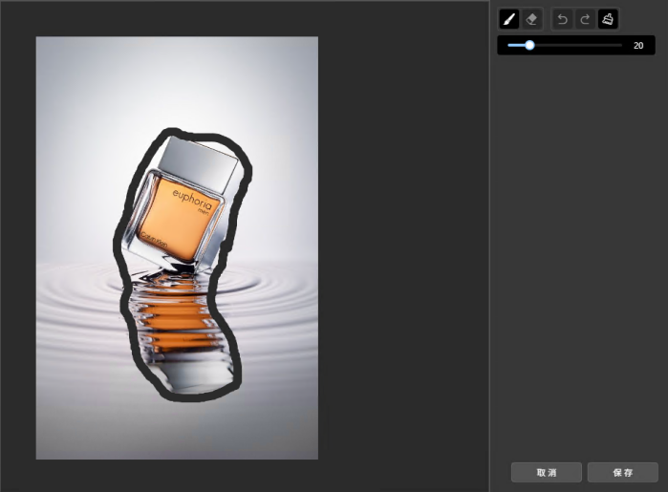Screen dimensions: 668x492
Task: Click the far right end of the size slider track
Action: (621, 45)
